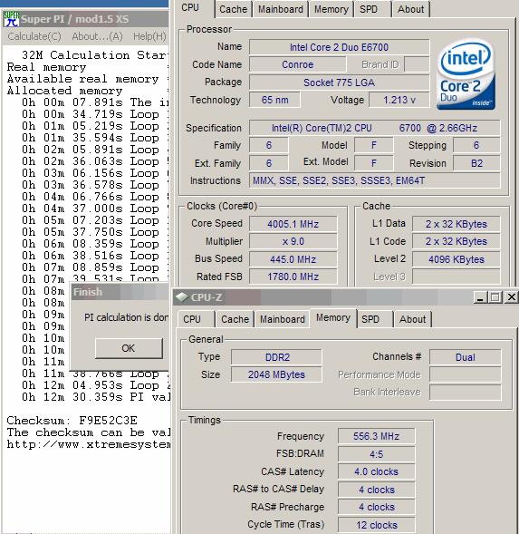This screenshot has height=534, width=519.
Task: Click Revision value 'B2'
Action: 476,163
